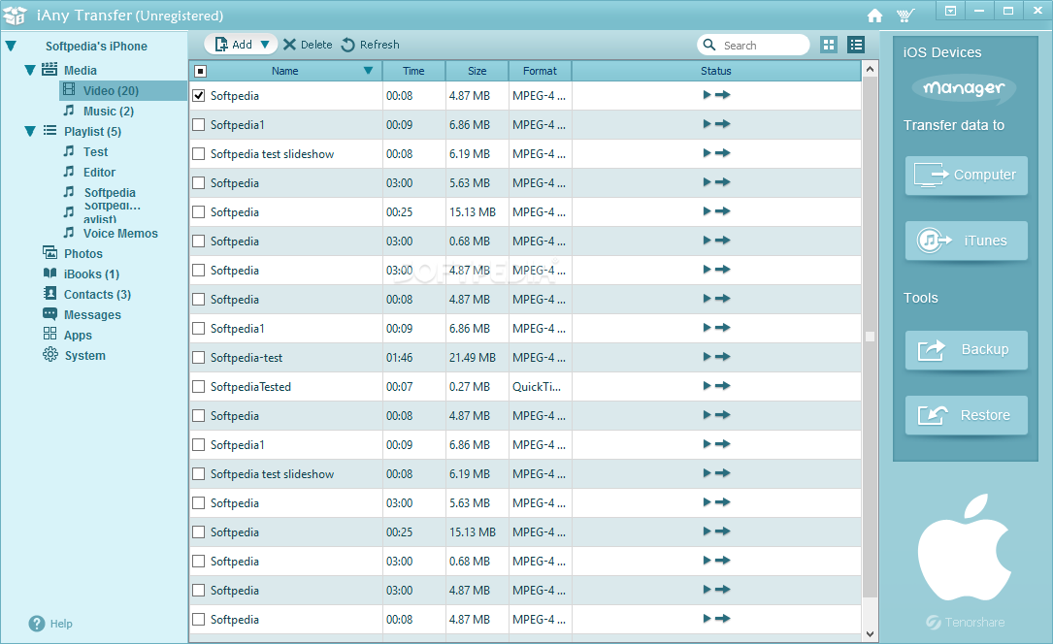1053x644 pixels.
Task: Switch to grid thumbnail view
Action: click(x=829, y=45)
